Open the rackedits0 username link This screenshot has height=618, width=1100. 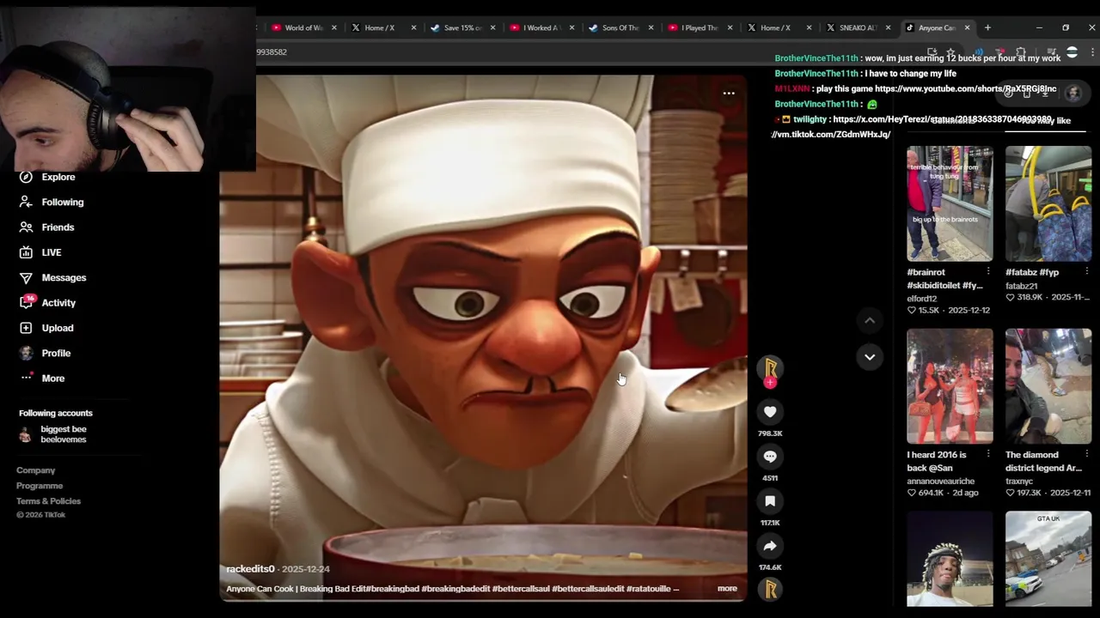250,569
